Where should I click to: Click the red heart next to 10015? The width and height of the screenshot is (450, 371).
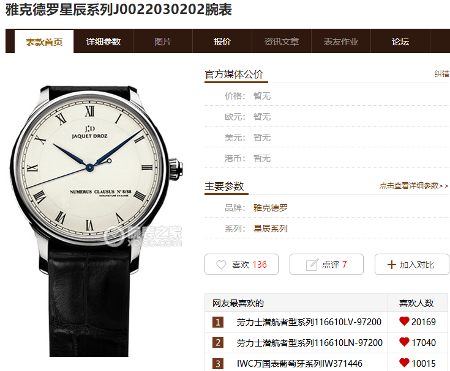click(x=404, y=363)
